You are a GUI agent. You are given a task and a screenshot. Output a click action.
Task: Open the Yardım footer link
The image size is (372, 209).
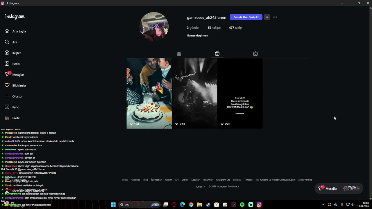169,180
